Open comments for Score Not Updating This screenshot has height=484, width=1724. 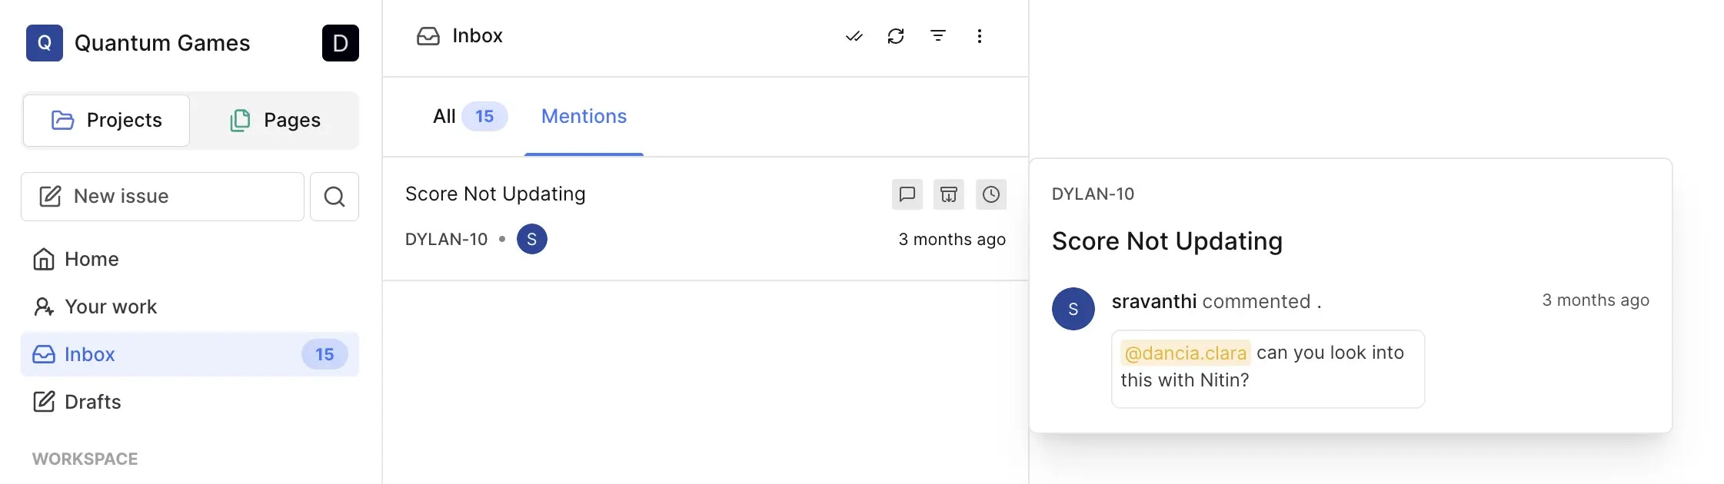[x=907, y=194]
